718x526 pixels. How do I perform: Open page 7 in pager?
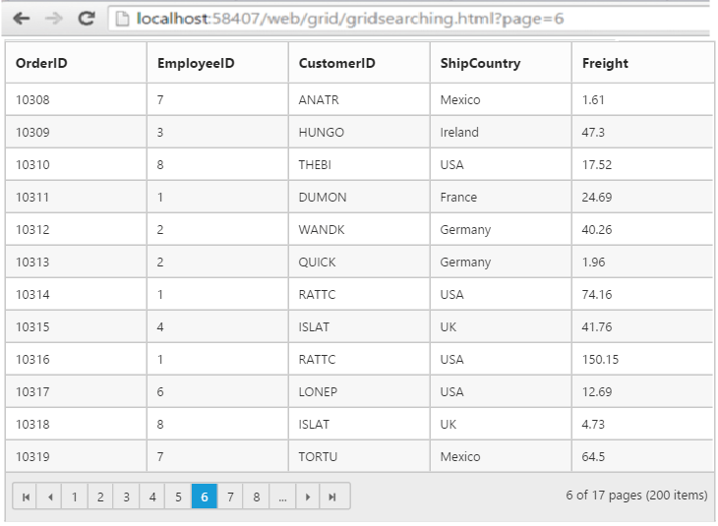tap(230, 497)
